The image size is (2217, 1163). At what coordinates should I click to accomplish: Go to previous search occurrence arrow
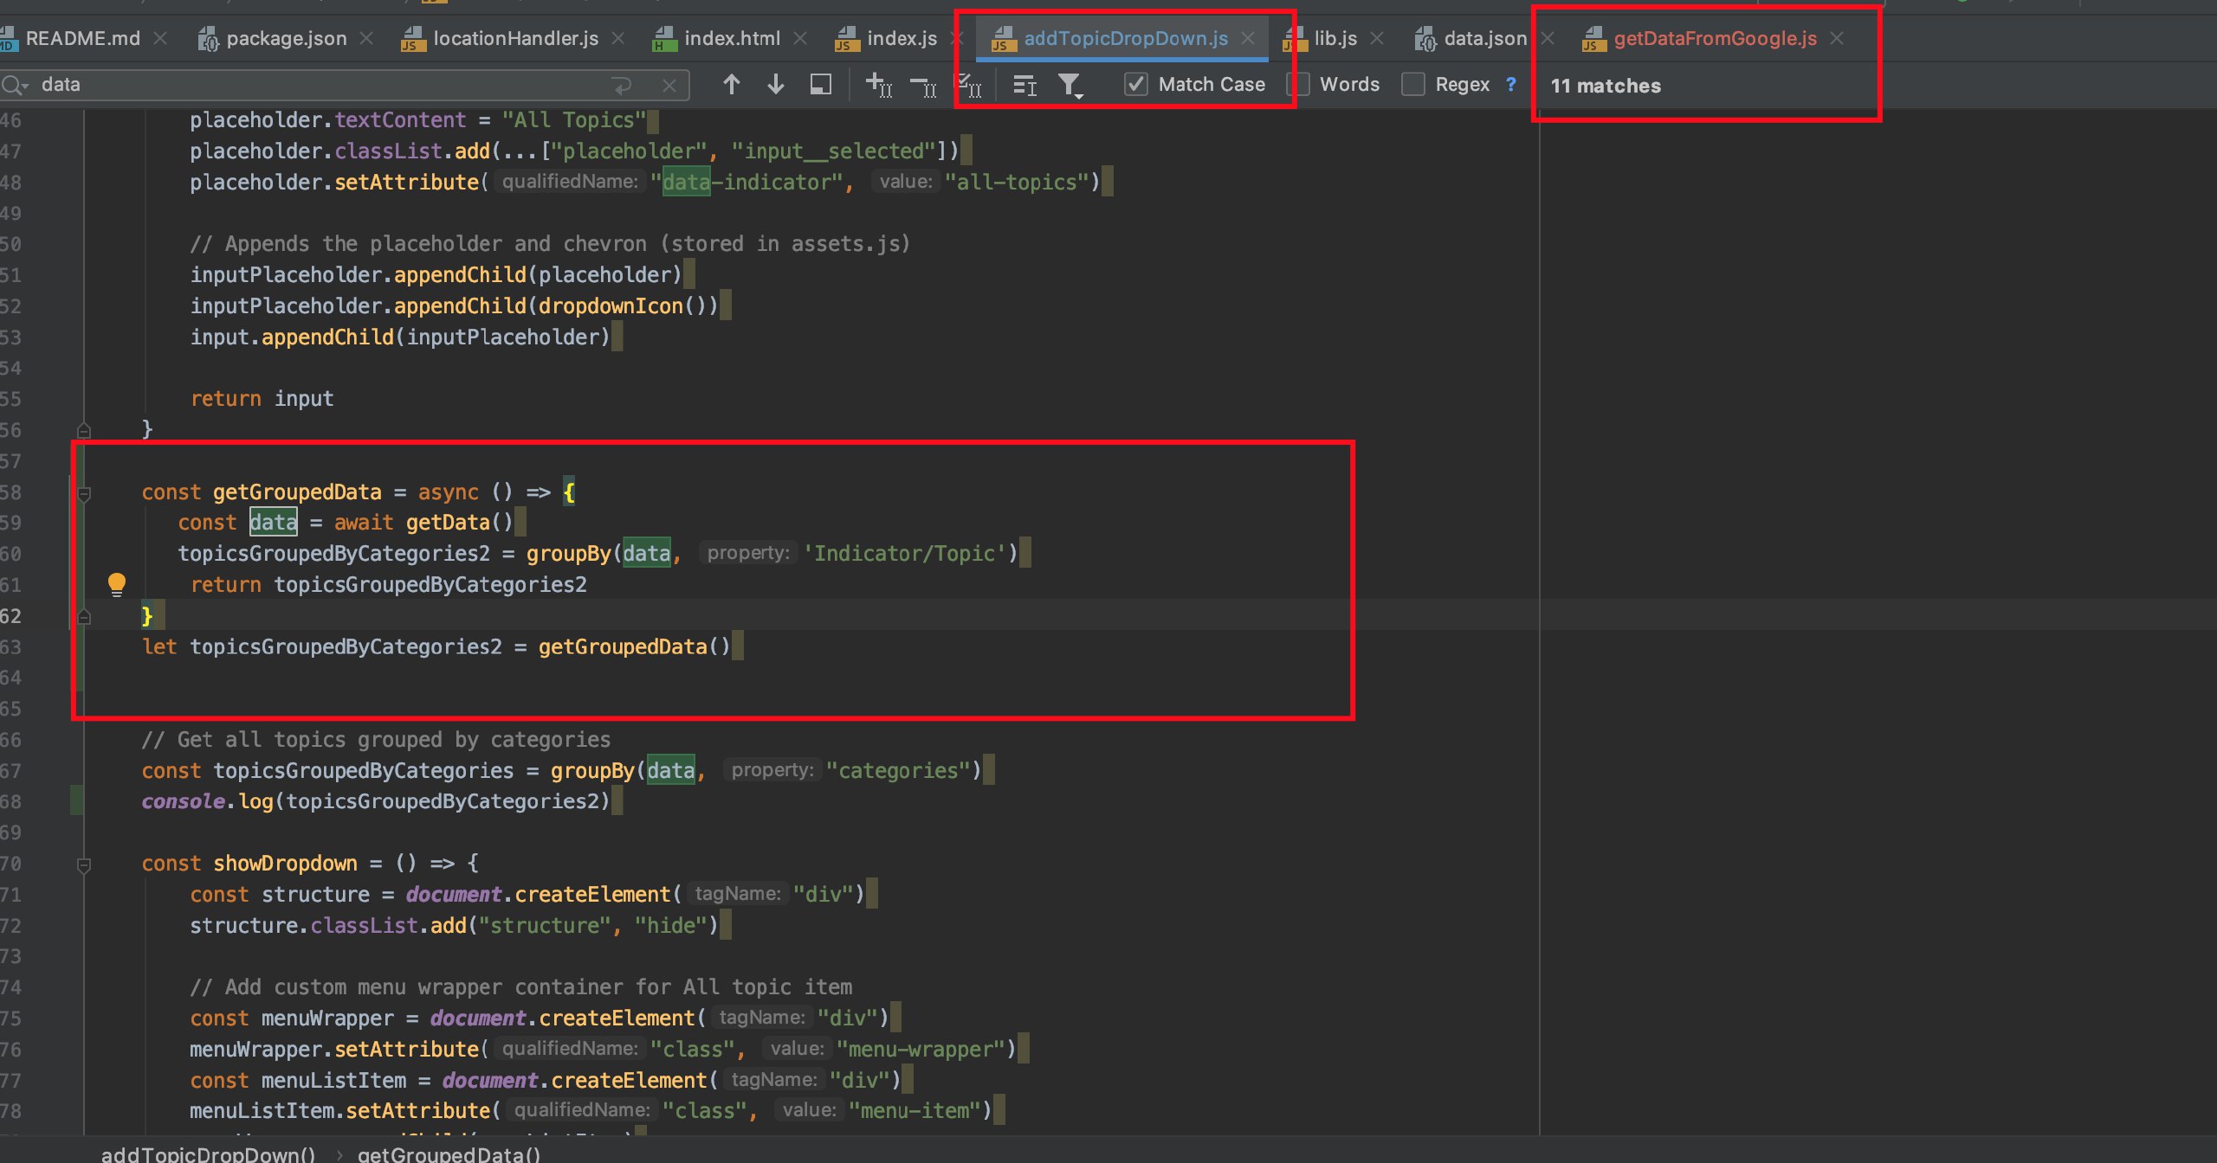tap(732, 85)
